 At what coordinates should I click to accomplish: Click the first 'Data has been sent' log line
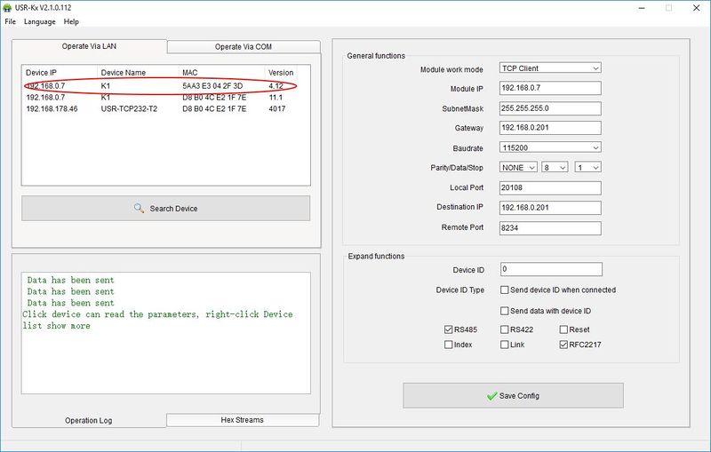point(70,281)
